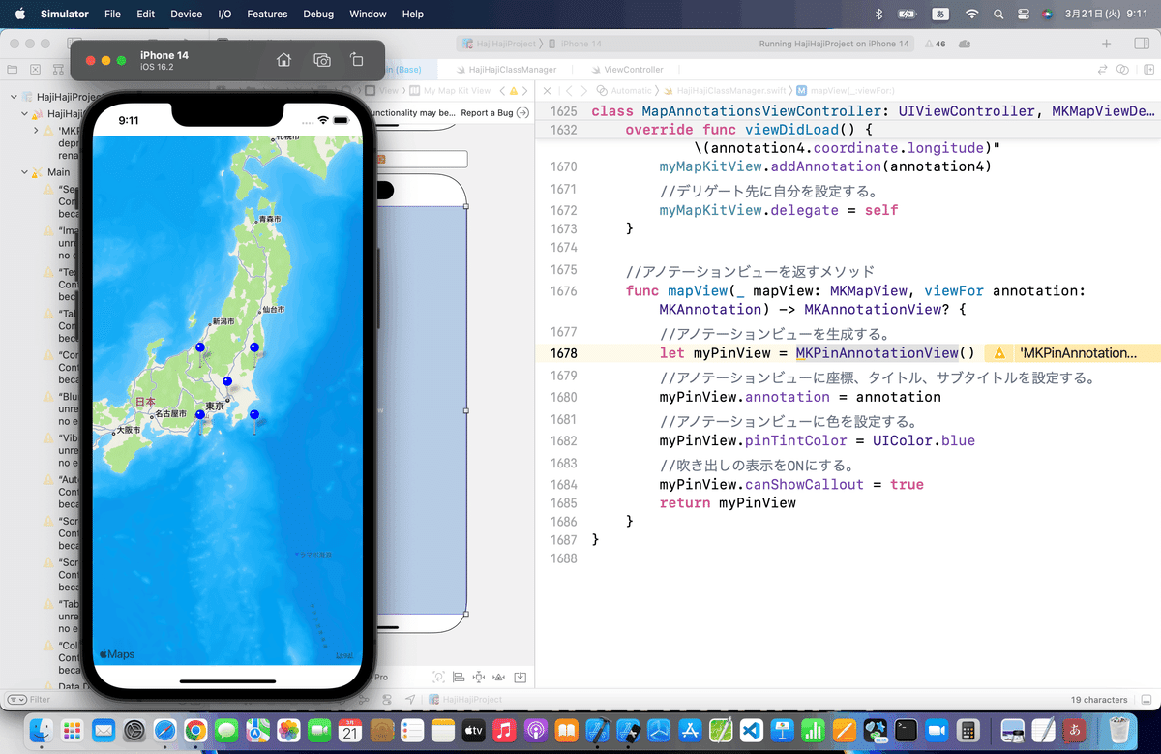
Task: Open Terminal from the Dock
Action: click(x=907, y=730)
